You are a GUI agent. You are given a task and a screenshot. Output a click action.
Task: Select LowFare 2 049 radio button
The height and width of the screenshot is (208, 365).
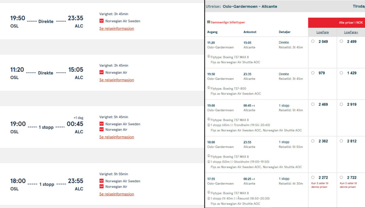(x=313, y=41)
